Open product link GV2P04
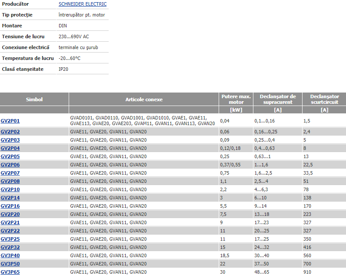The height and width of the screenshot is (275, 346). pyautogui.click(x=10, y=148)
